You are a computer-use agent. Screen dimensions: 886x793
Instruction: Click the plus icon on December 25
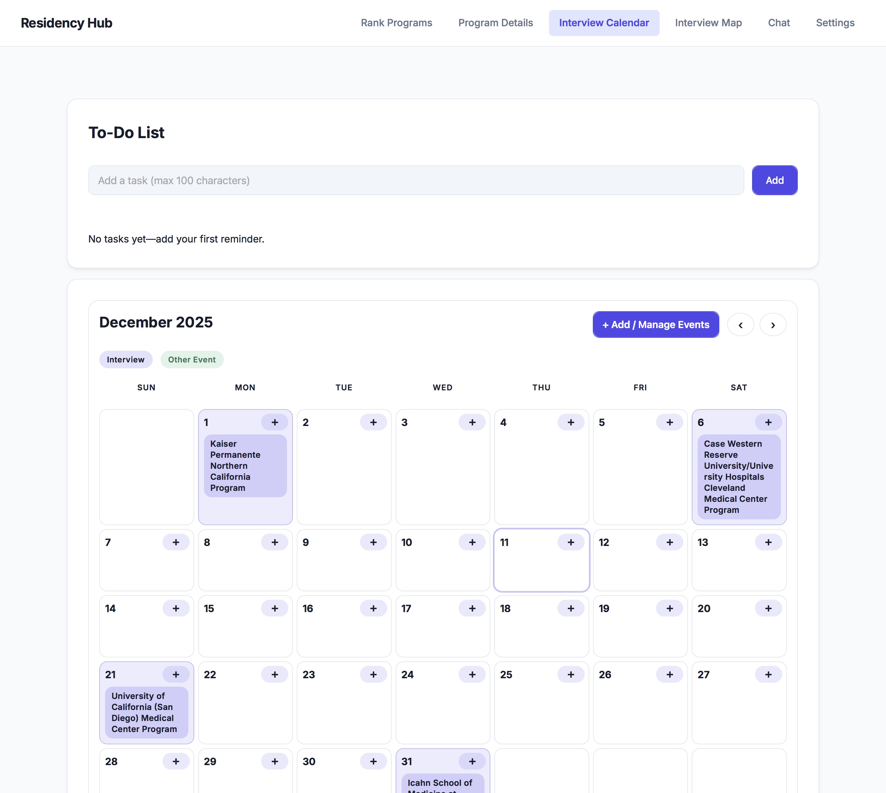click(571, 674)
